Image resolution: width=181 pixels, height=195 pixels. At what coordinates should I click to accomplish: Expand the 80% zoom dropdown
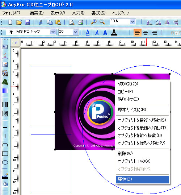[x=132, y=22]
